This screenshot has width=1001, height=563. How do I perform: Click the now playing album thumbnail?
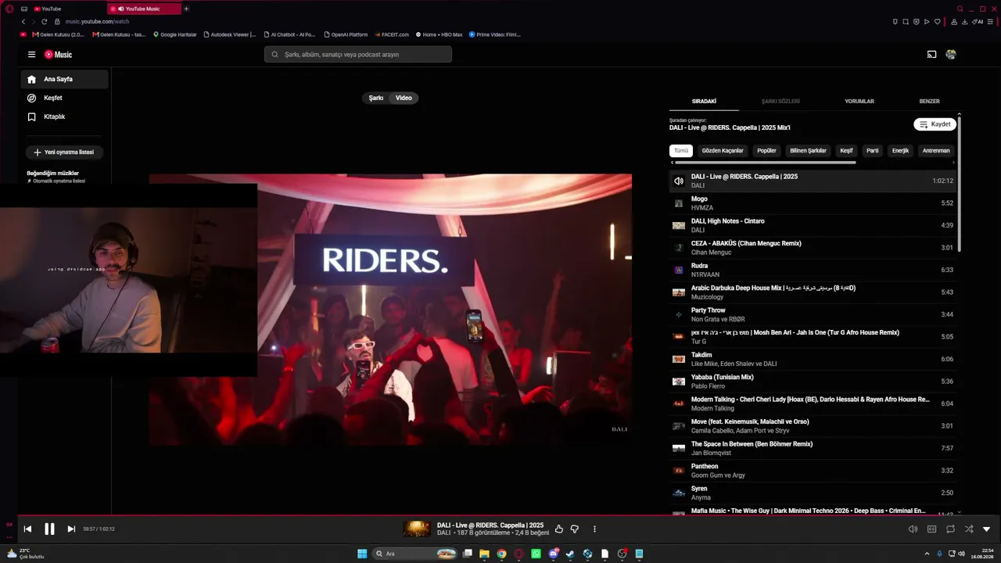tap(417, 529)
